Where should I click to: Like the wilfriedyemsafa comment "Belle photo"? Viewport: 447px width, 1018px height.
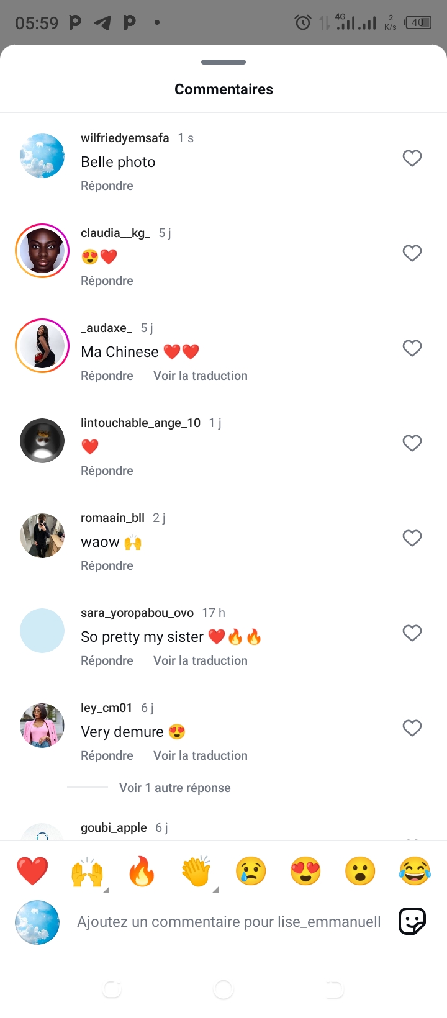pos(412,158)
